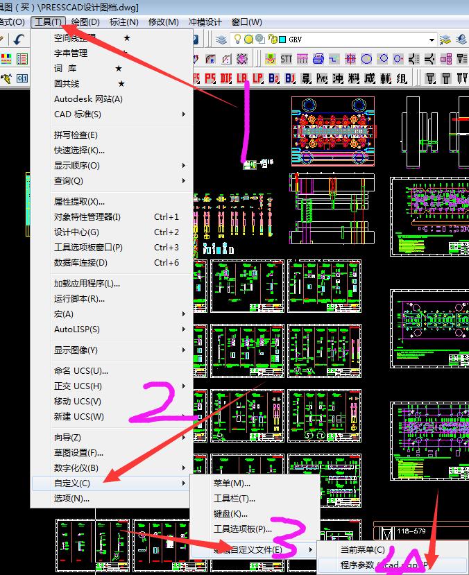Click the undo arrow icon in toolbar
Viewport: 469px width, 575px height.
coord(18,40)
